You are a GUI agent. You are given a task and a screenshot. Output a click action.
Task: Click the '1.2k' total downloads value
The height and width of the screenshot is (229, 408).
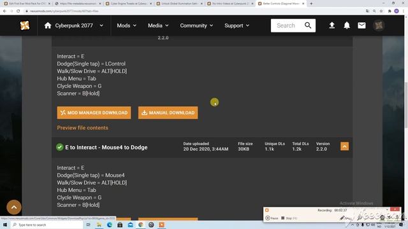296,149
